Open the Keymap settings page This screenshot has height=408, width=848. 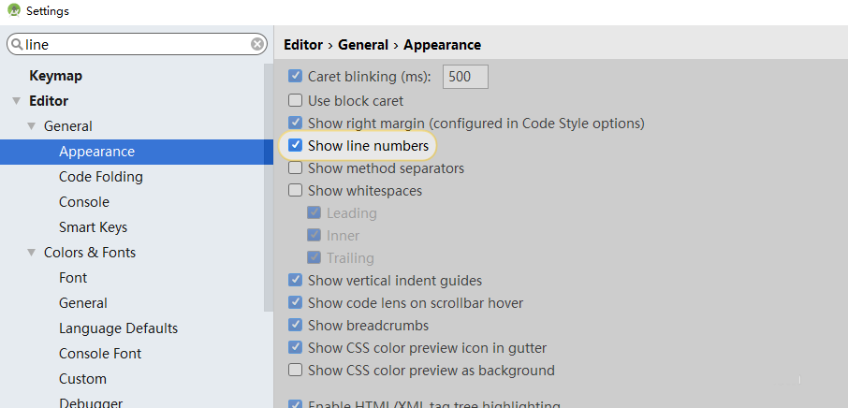pyautogui.click(x=55, y=76)
